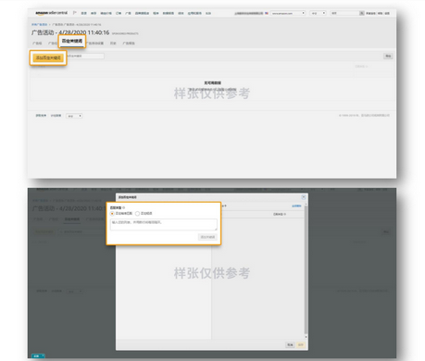
Task: Click the teal feedback button at the bottom-left corner
Action: coord(38,355)
